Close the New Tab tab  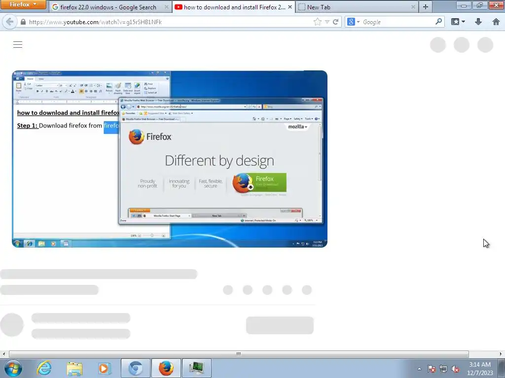413,7
